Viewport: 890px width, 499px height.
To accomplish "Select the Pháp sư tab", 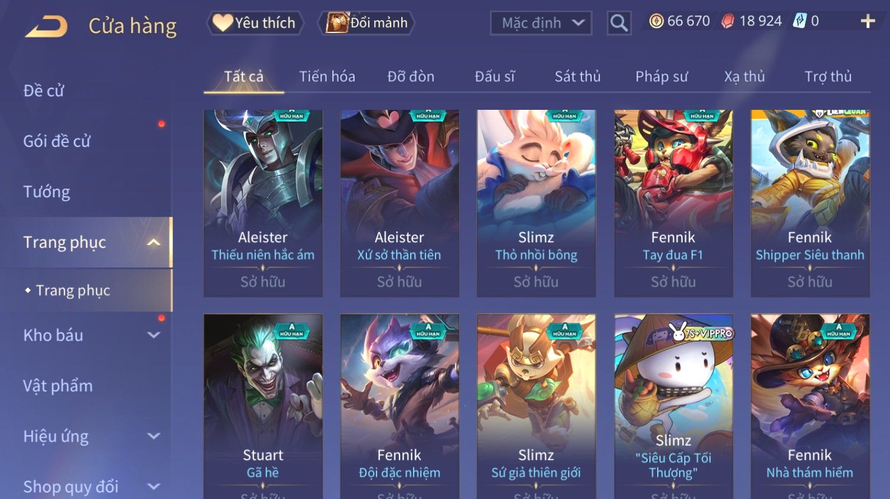I will click(x=661, y=76).
